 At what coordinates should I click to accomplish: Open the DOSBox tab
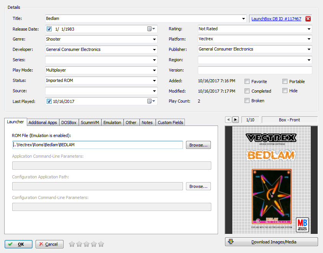pos(69,122)
